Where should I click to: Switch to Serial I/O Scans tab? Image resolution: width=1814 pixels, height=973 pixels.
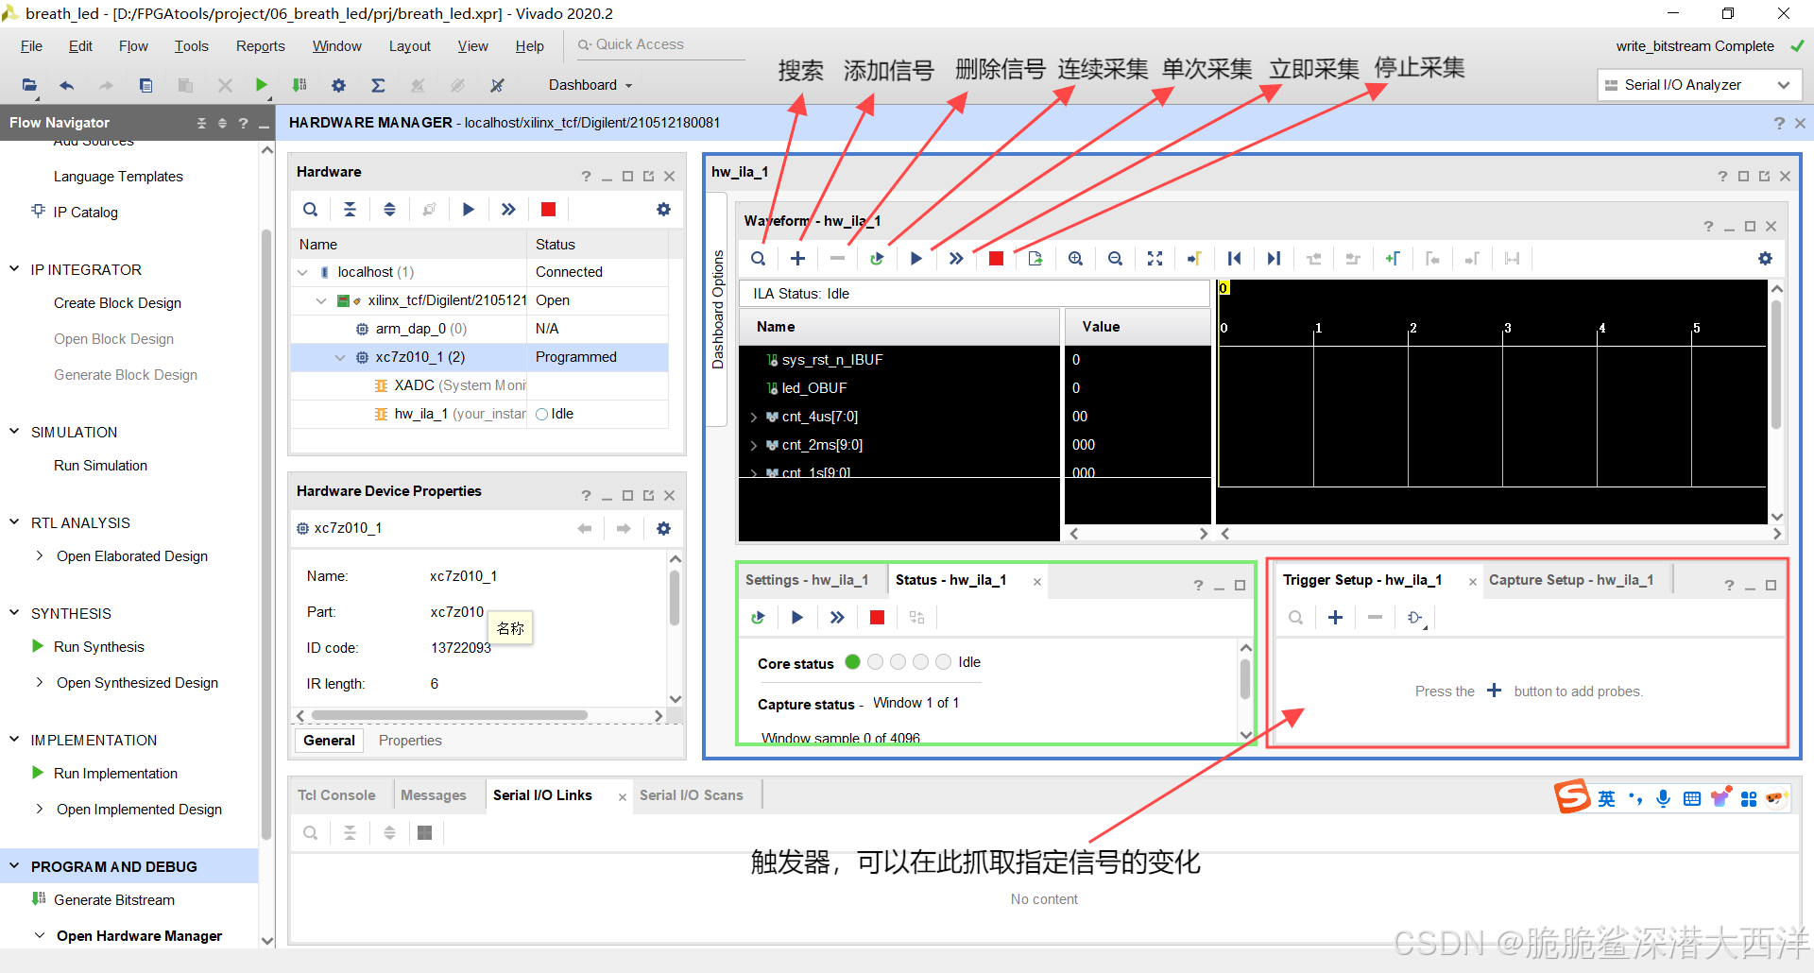[692, 795]
